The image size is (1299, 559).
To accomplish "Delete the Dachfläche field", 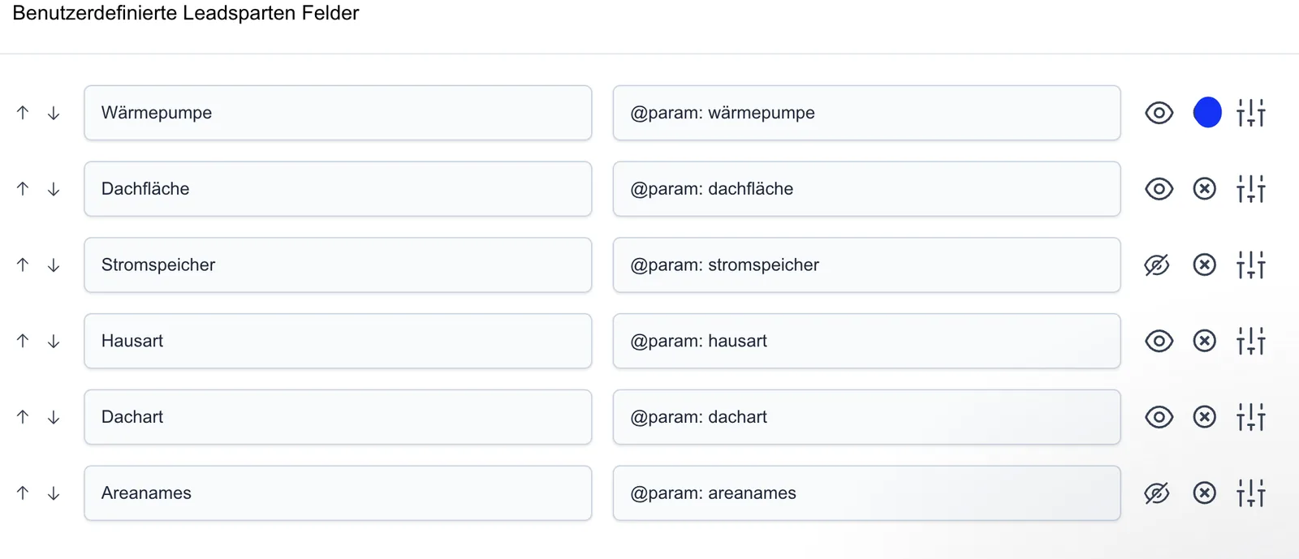I will [1205, 189].
